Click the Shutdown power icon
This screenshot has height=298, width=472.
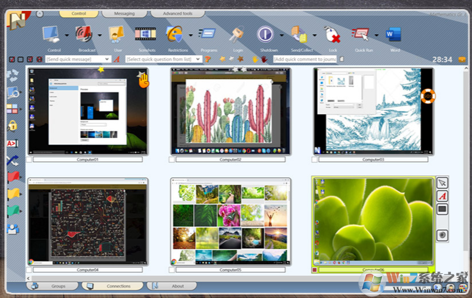265,35
